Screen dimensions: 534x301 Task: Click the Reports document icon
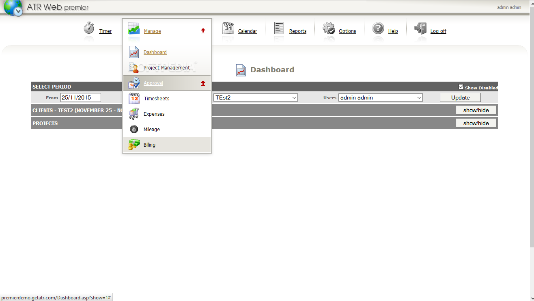279,28
